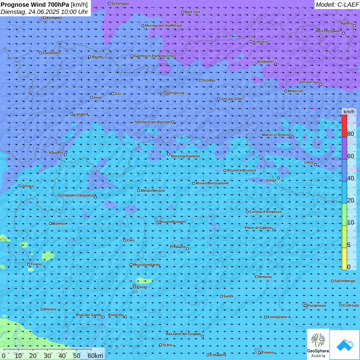Screen dimensions: 360x360
Task: Click the Tirano location dot
Action: [x=29, y=264]
